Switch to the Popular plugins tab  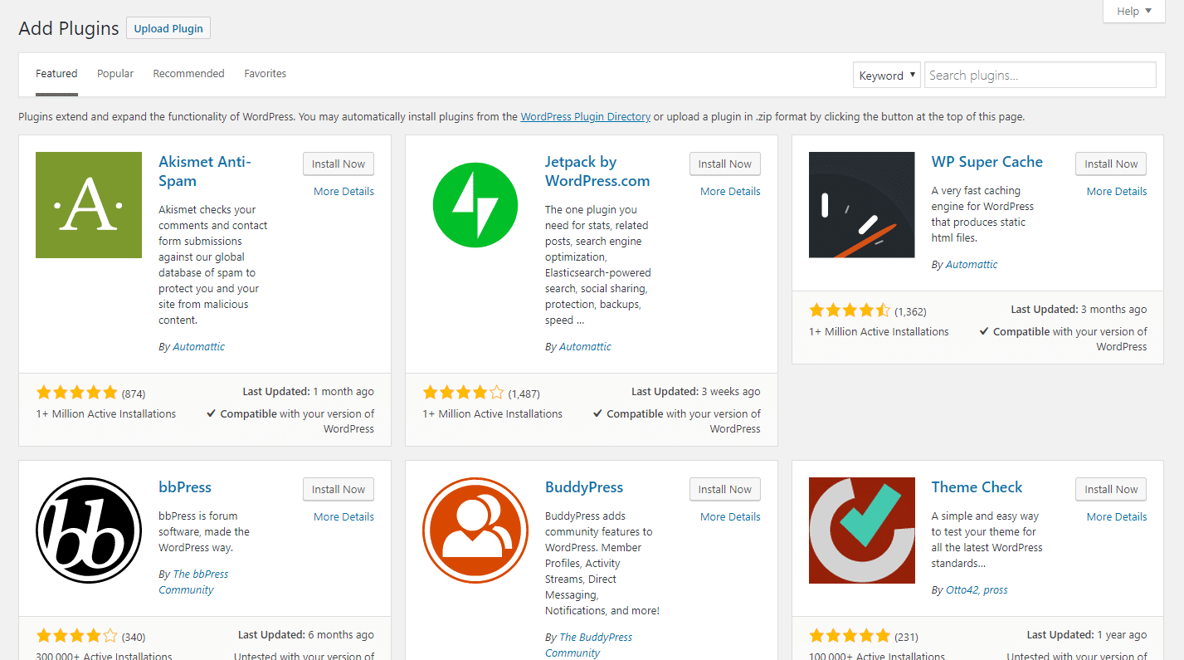[x=115, y=73]
